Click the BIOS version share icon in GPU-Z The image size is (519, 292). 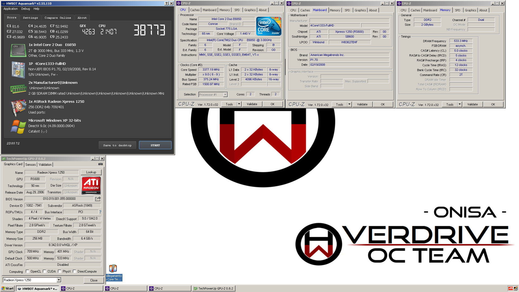pos(98,199)
